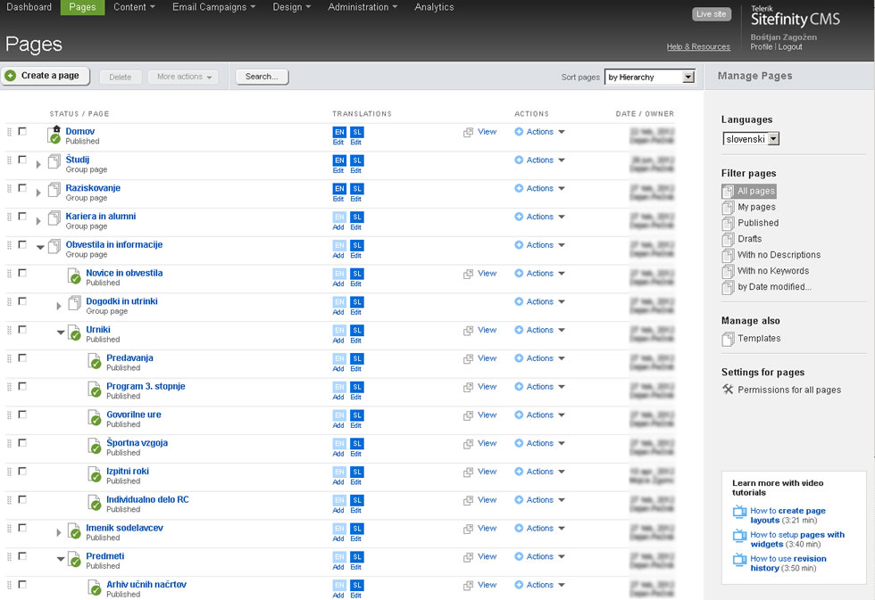The height and width of the screenshot is (600, 875).
Task: Click the Templates icon in sidebar
Action: 728,339
